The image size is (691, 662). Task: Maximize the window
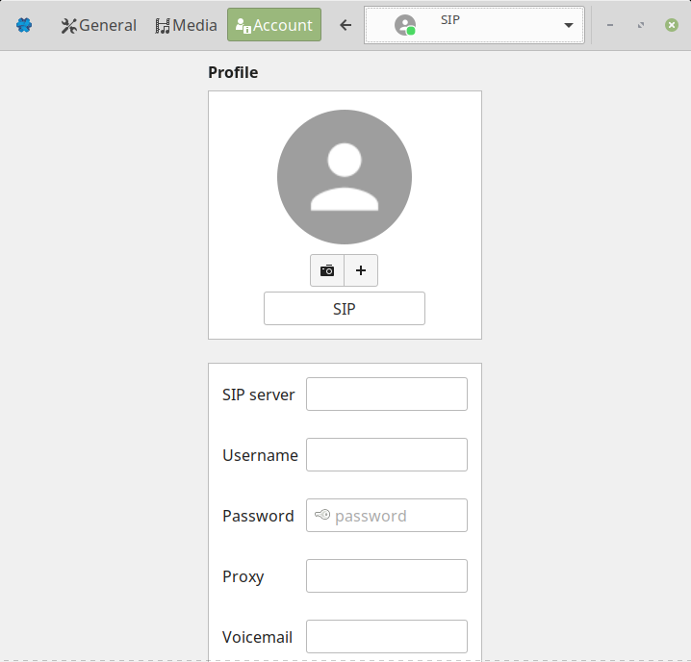pyautogui.click(x=641, y=25)
